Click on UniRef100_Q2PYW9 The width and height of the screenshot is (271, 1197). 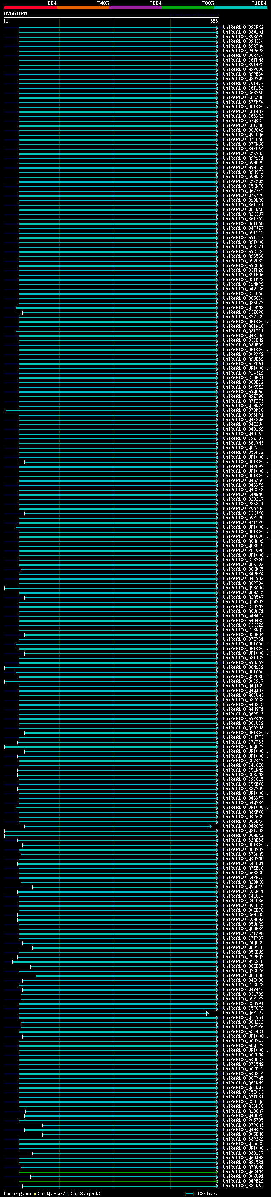(x=243, y=79)
